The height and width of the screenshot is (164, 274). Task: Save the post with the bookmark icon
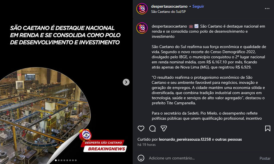point(267,128)
